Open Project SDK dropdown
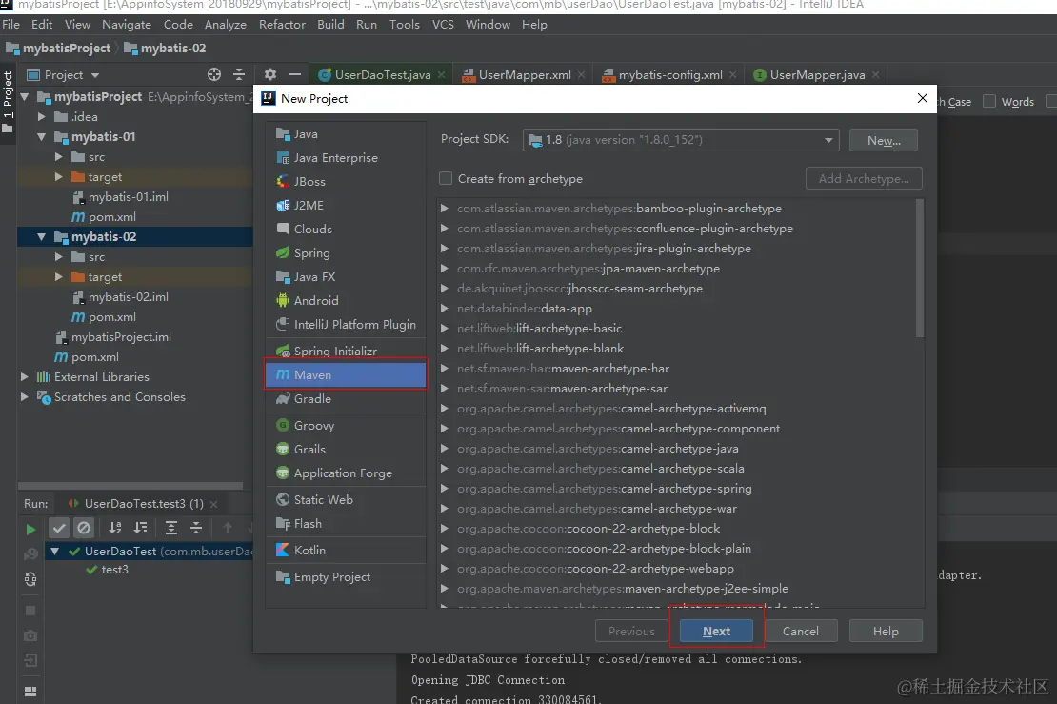The image size is (1057, 704). 681,140
